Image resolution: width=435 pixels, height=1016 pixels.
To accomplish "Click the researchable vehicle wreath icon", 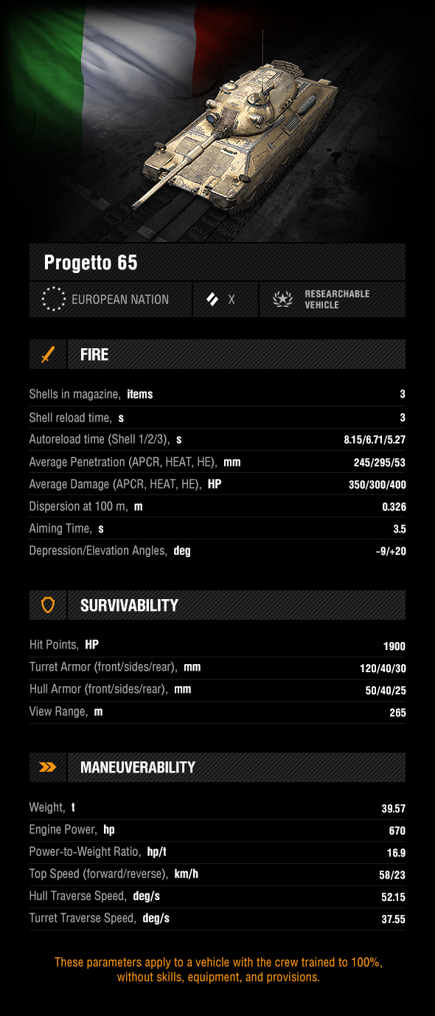I will point(282,300).
